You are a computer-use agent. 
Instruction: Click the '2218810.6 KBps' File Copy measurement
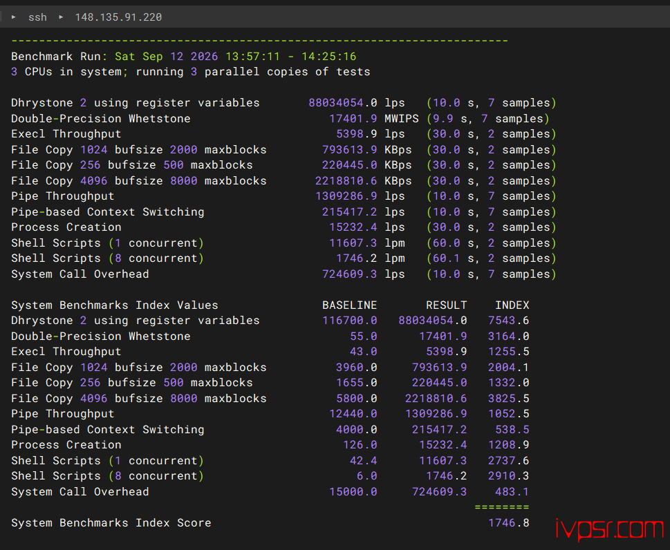coord(363,180)
